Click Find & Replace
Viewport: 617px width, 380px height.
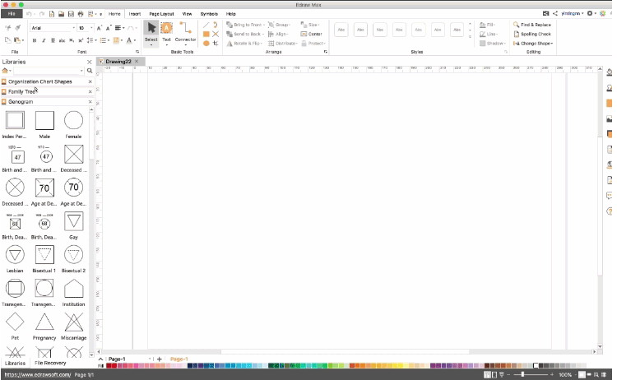(x=532, y=25)
